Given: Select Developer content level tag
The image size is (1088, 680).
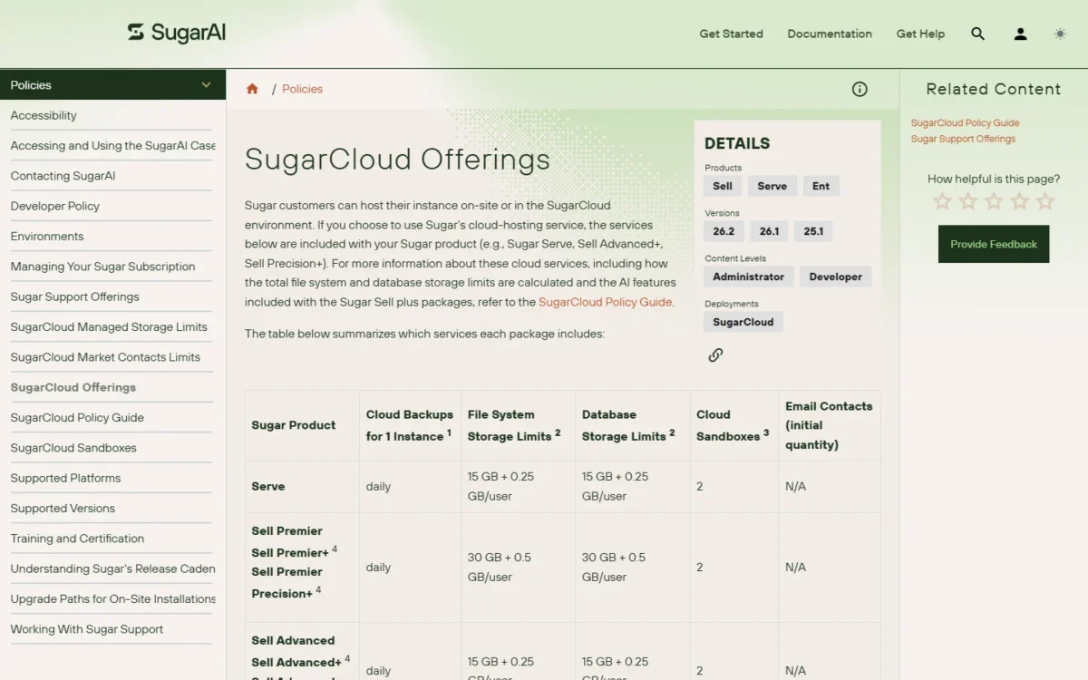Looking at the screenshot, I should coord(835,277).
